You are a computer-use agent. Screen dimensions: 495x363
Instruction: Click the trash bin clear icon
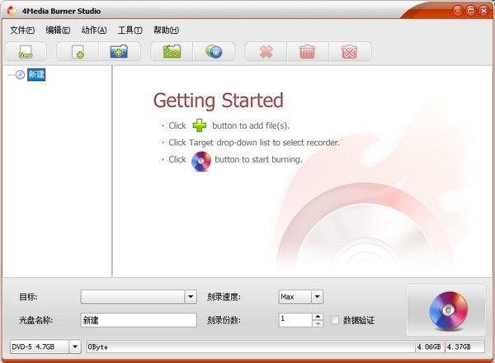tap(307, 52)
